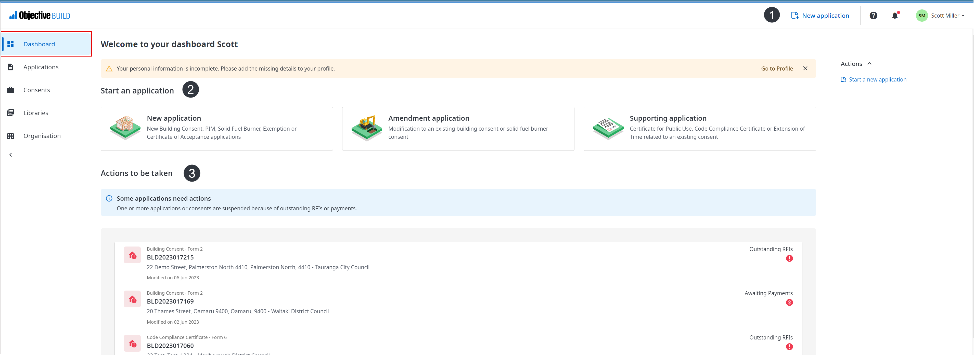974x355 pixels.
Task: Open the Organisation sidebar item
Action: (x=46, y=136)
